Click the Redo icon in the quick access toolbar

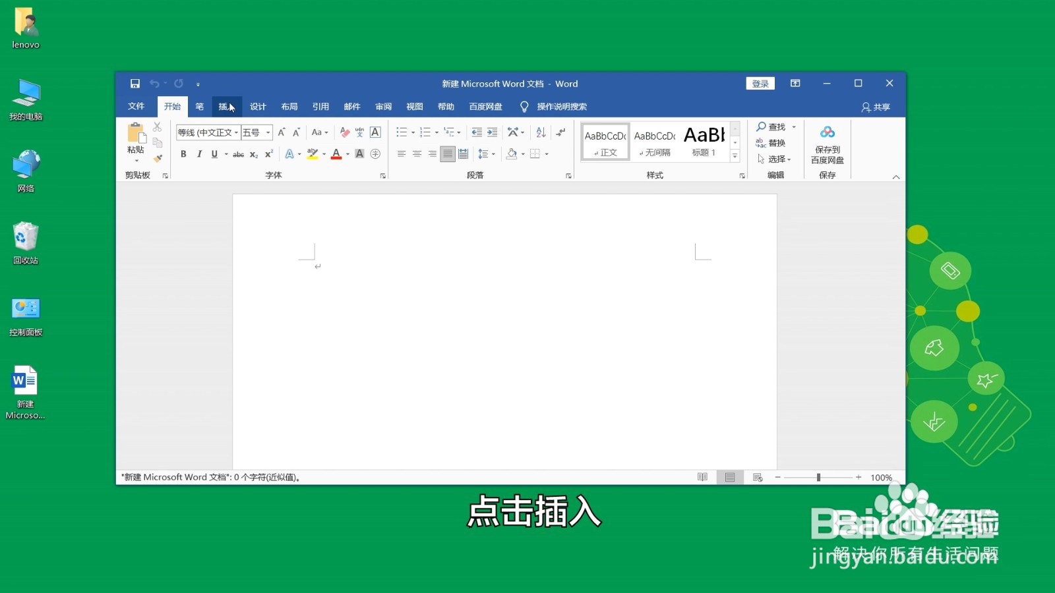[179, 84]
